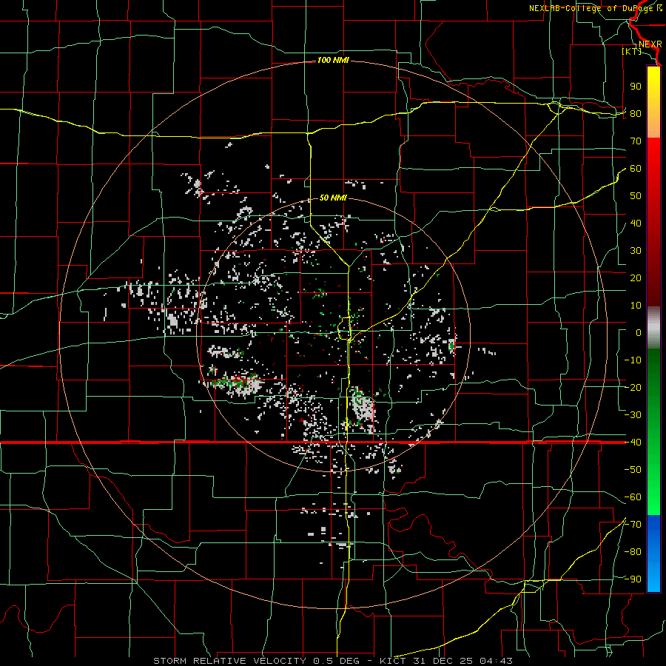Viewport: 666px width, 666px height.
Task: Select the -30 value on velocity scale
Action: tap(633, 415)
